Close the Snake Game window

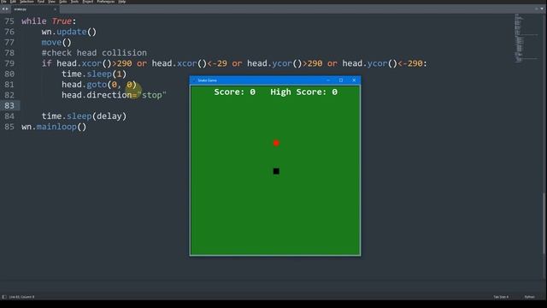354,80
